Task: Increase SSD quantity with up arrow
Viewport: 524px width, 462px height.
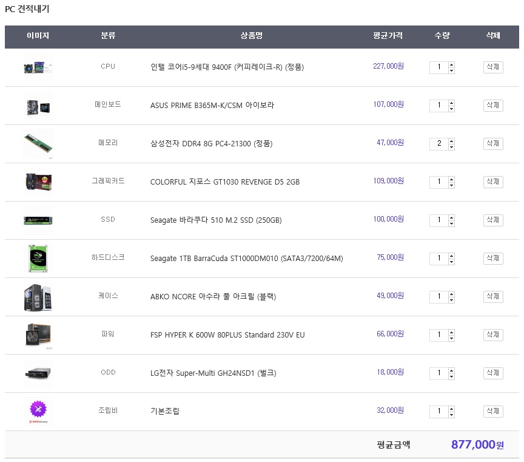Action: point(451,217)
